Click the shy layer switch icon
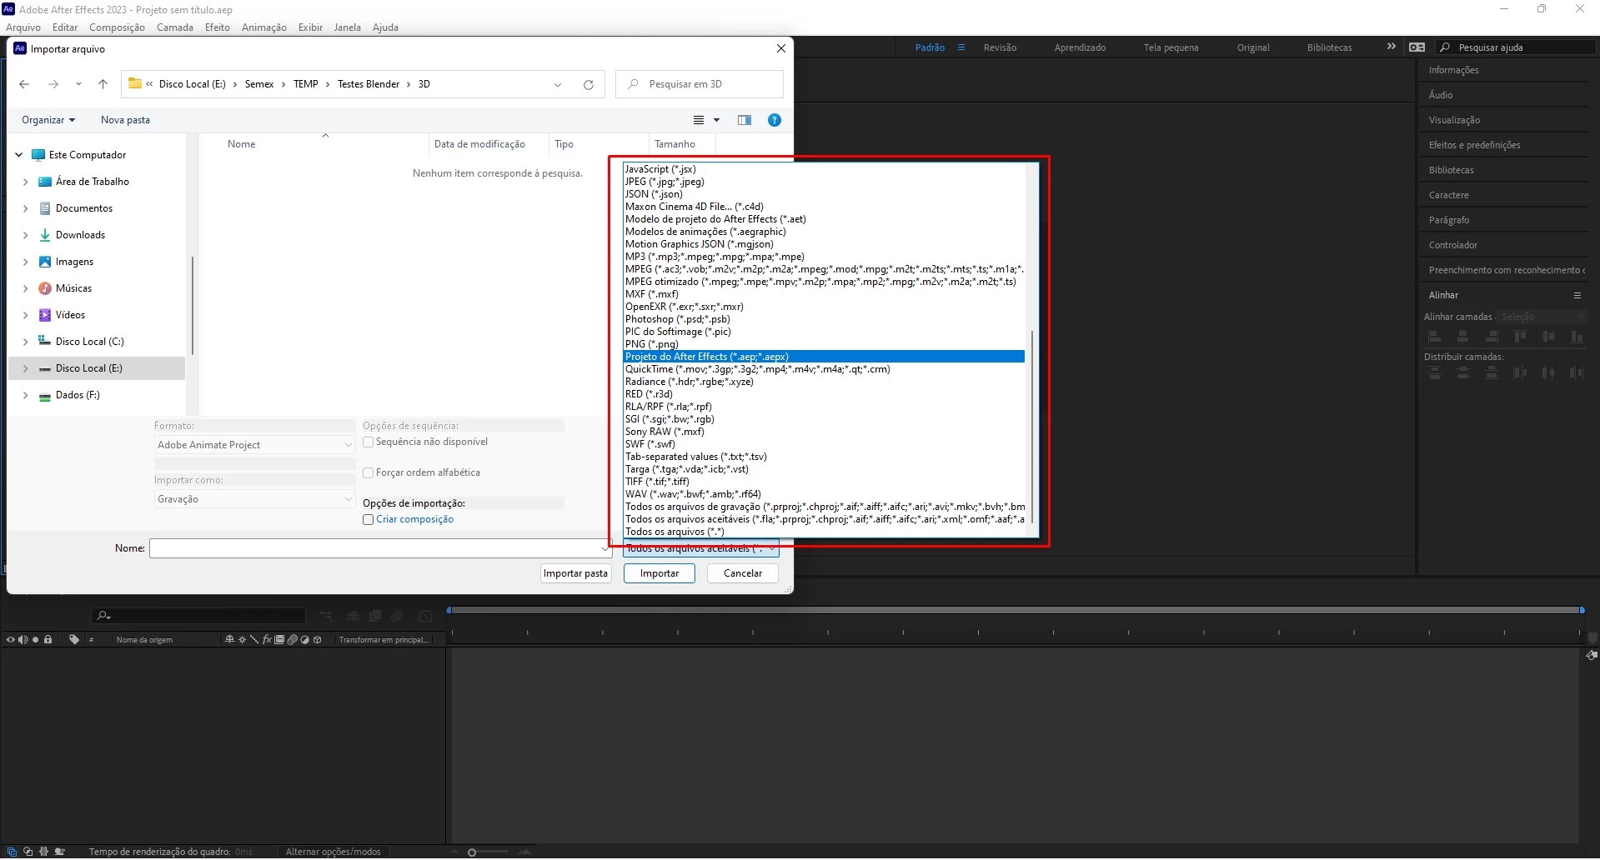 (x=230, y=640)
